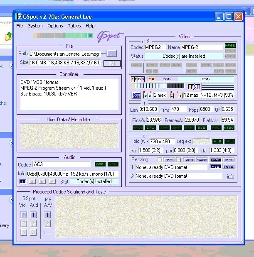The image size is (254, 257).
Task: Select VCD resizing target
Action: [189, 160]
